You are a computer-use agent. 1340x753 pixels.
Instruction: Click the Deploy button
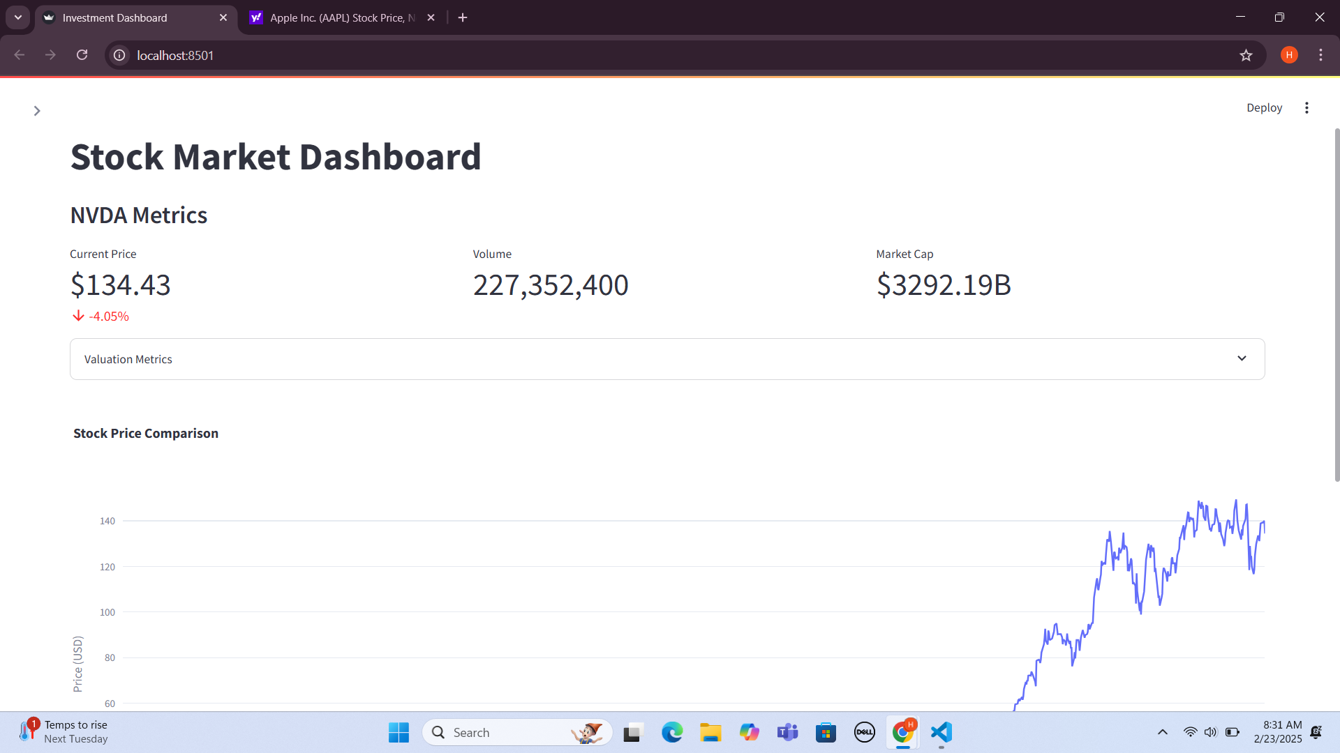click(1264, 107)
